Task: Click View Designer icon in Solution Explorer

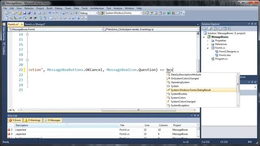Action: (225, 29)
